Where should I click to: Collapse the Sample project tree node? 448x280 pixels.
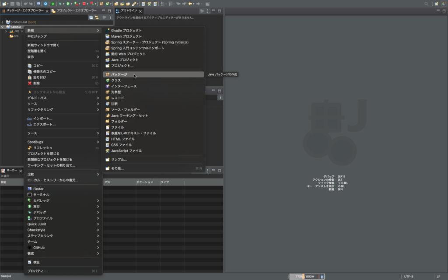point(3,27)
